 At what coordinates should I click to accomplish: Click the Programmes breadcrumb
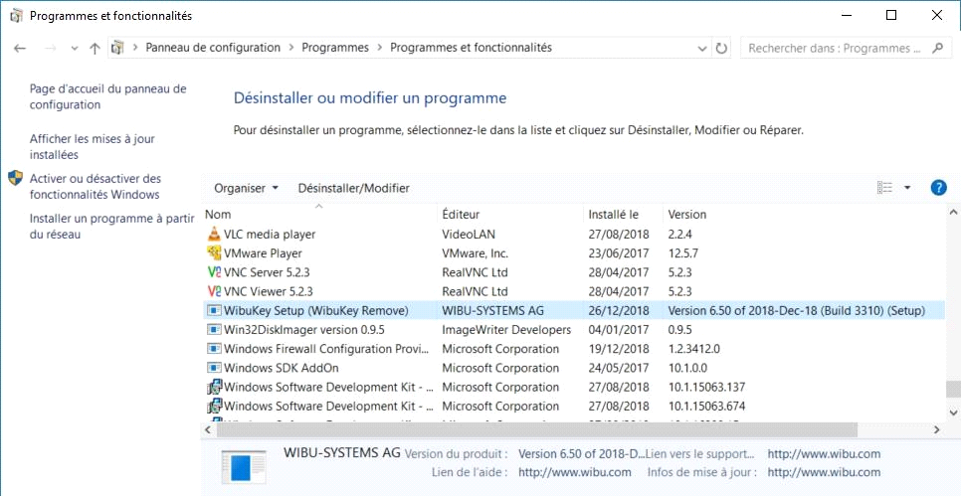click(x=335, y=47)
